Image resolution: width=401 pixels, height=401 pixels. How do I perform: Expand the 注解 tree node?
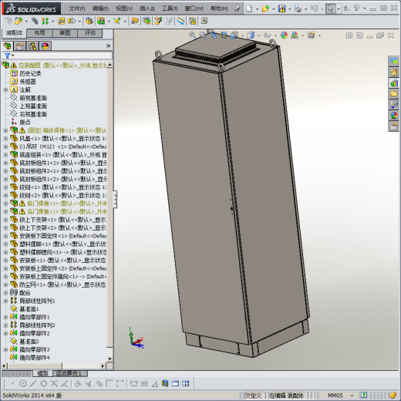5,89
